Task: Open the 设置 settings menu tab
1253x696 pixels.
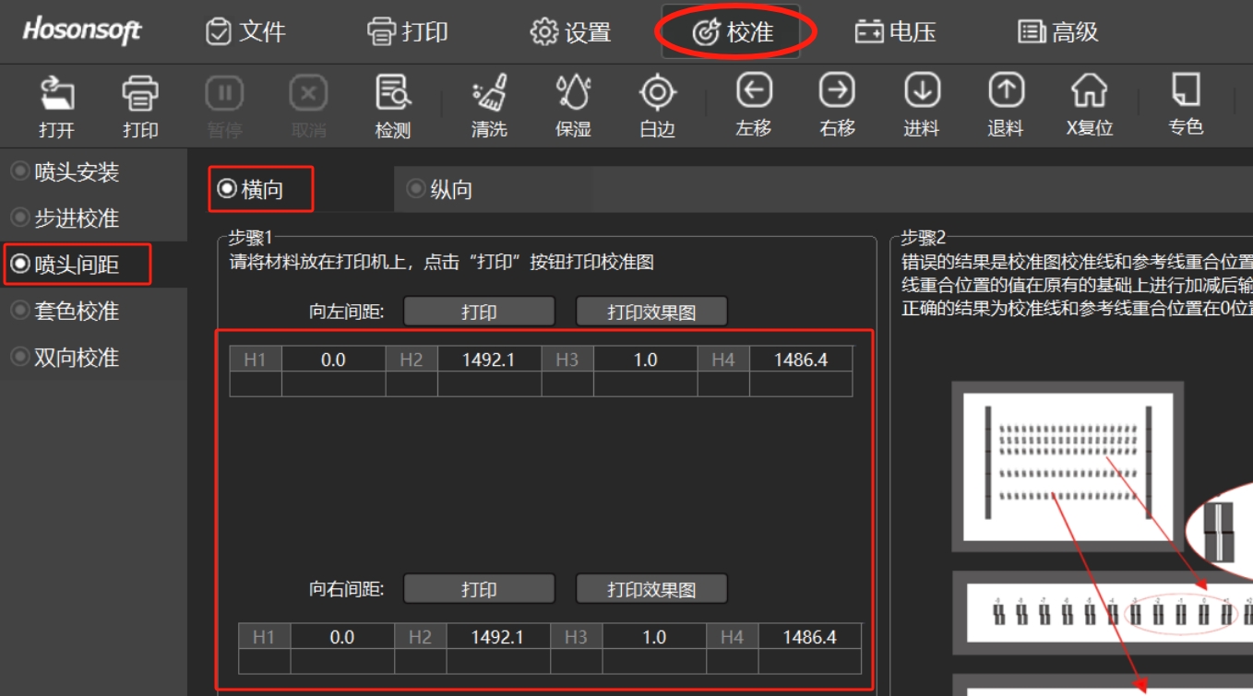Action: tap(571, 32)
